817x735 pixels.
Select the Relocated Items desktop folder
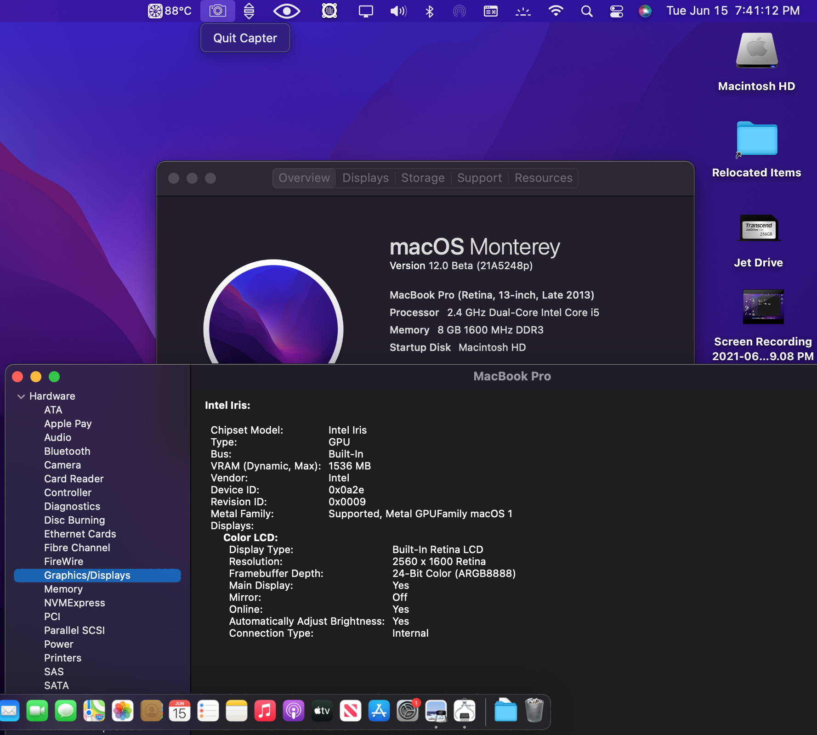click(757, 139)
